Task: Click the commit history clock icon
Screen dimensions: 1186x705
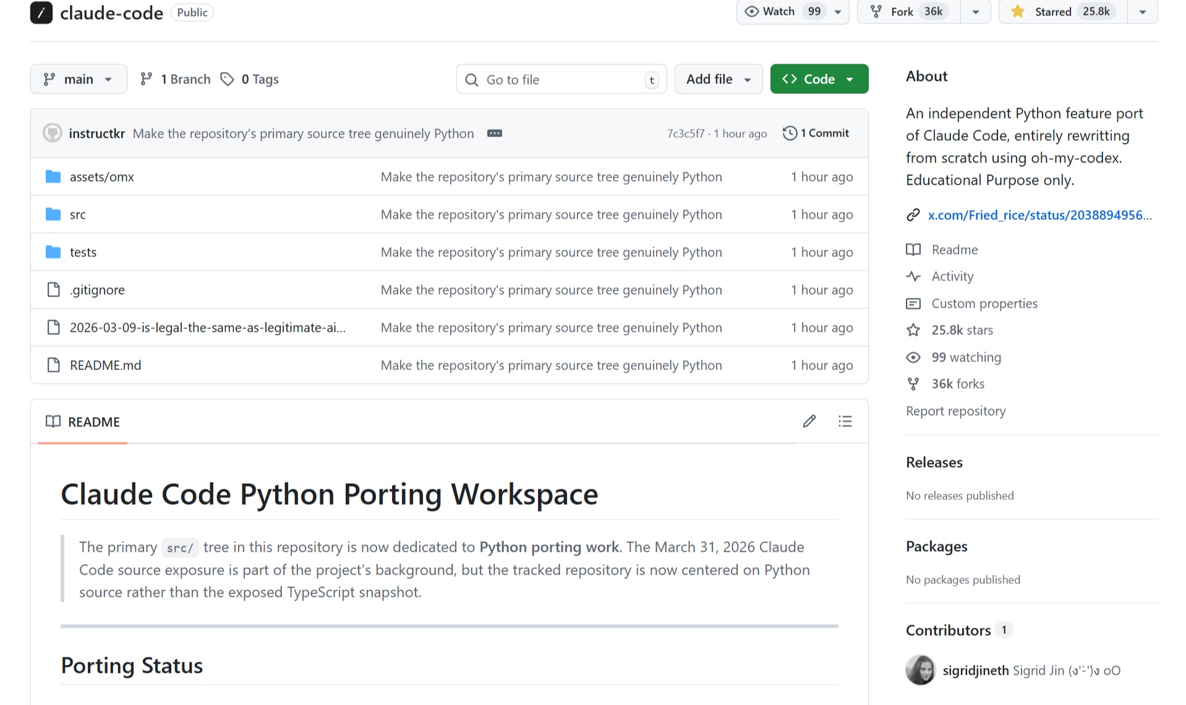Action: 790,133
